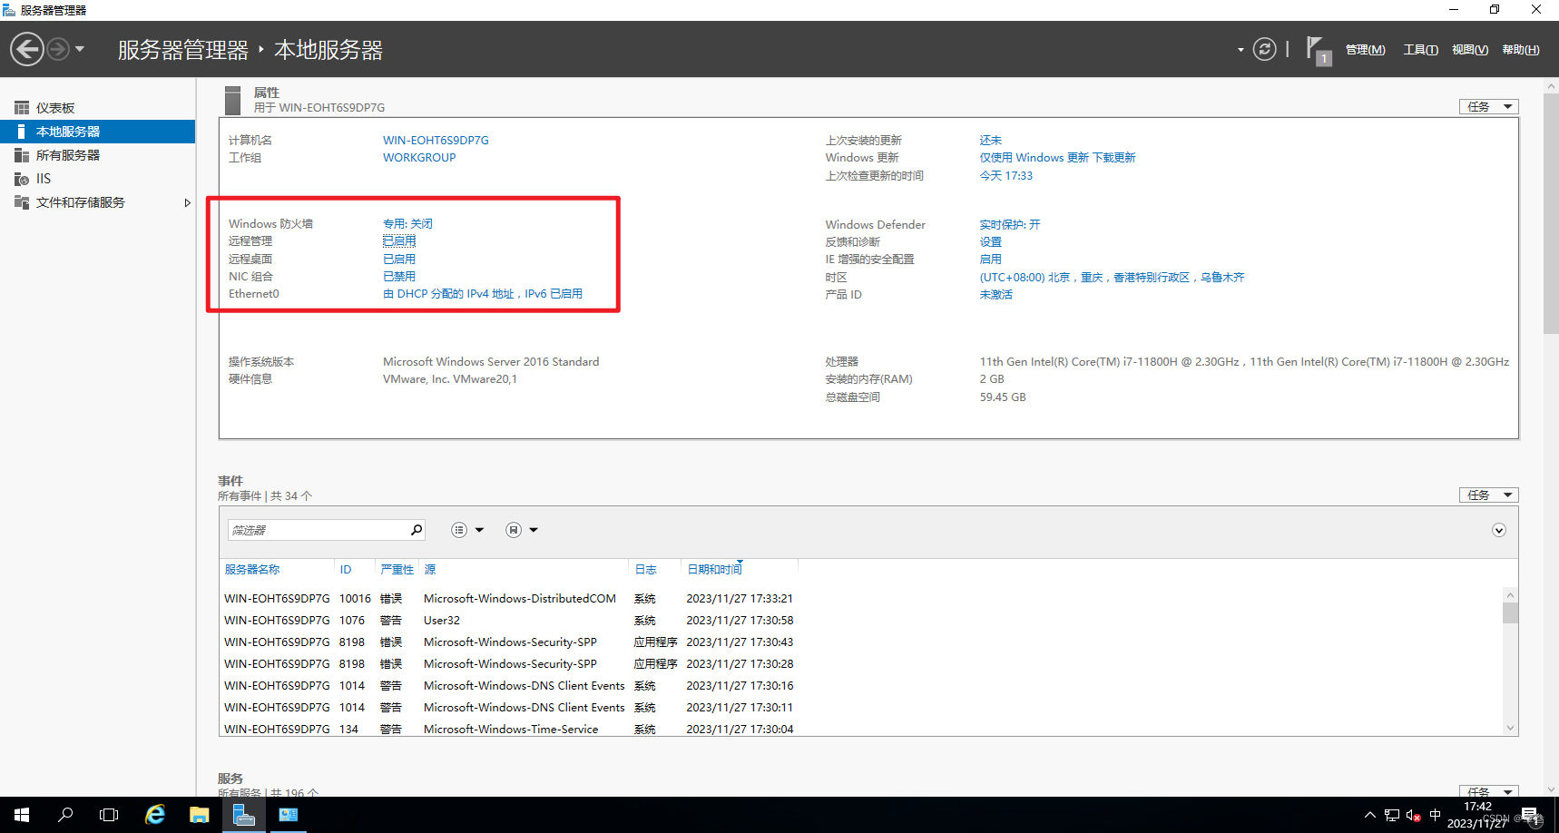Open the 帮助(H) menu
Screen dimensions: 1559x833
pos(1520,50)
